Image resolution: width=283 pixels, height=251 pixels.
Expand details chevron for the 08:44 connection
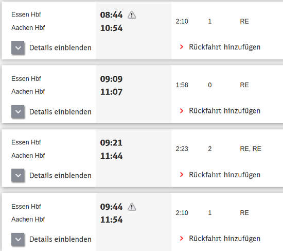click(18, 48)
